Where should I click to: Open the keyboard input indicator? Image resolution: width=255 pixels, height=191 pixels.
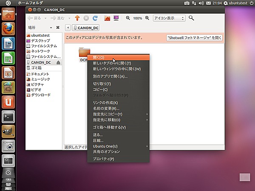click(x=187, y=3)
